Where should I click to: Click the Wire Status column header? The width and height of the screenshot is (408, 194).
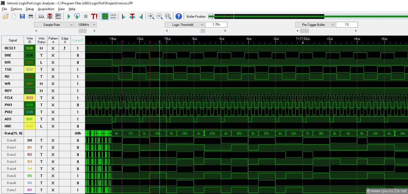[x=41, y=40]
